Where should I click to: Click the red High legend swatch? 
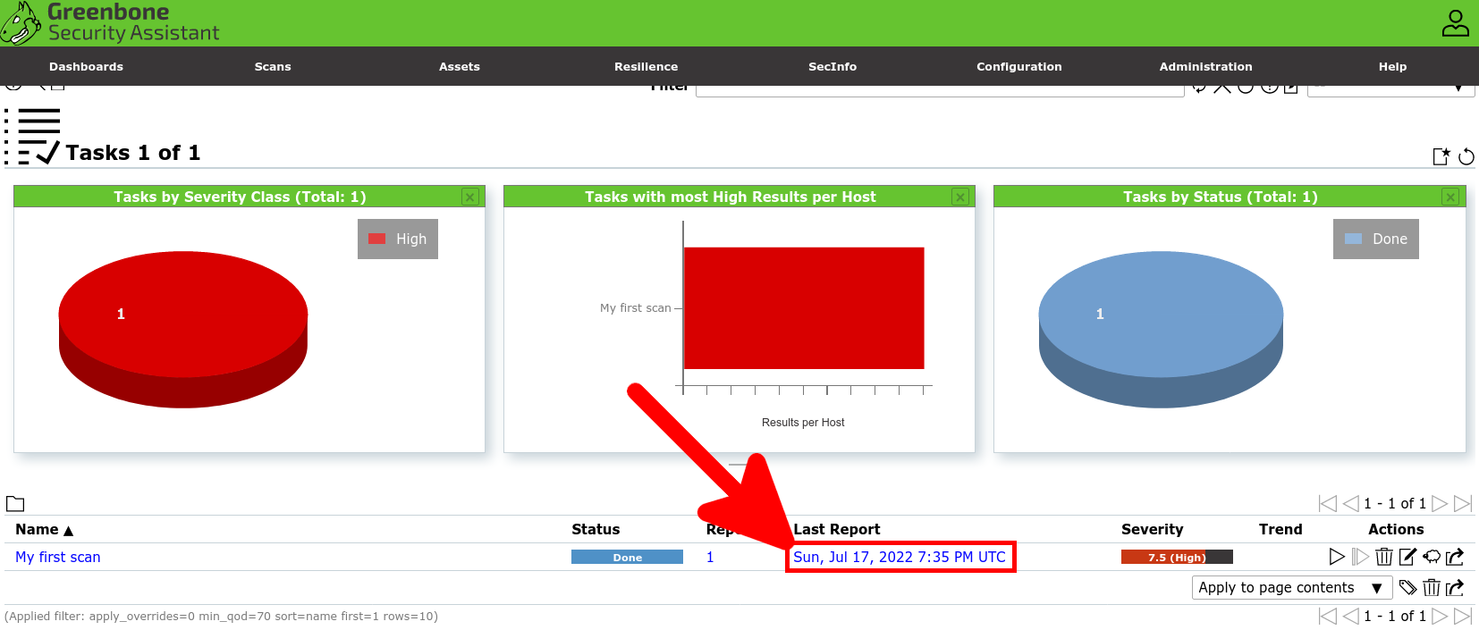pos(376,239)
